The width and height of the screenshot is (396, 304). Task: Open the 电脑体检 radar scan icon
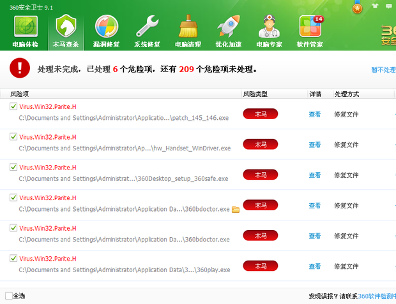pyautogui.click(x=26, y=28)
